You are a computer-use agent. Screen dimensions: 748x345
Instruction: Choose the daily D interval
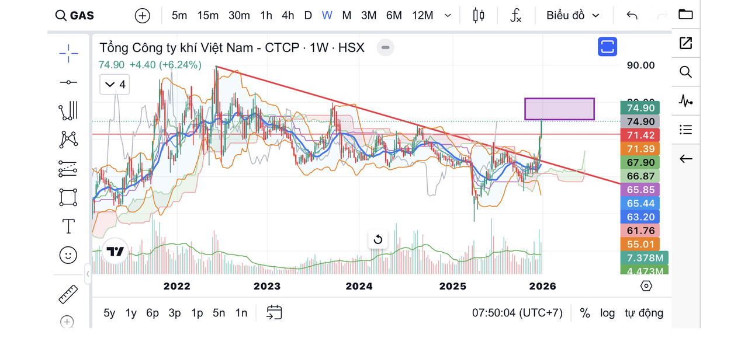tap(308, 16)
